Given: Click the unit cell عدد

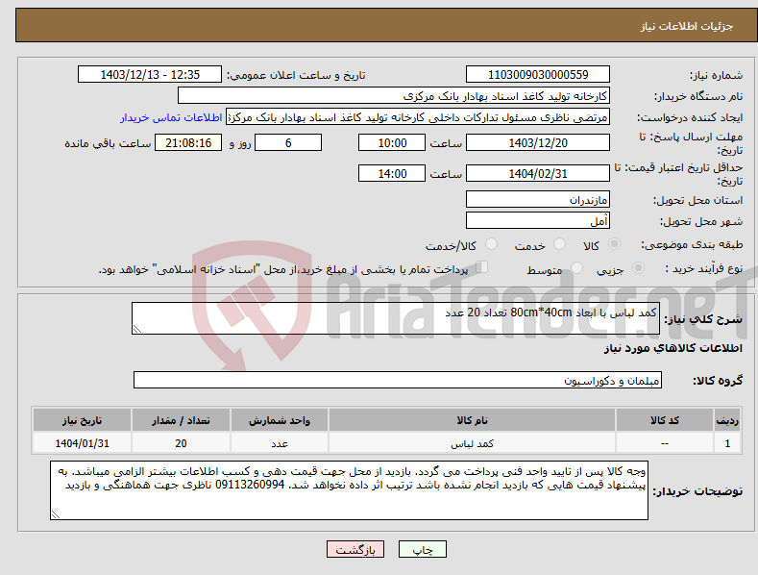Looking at the screenshot, I should [280, 443].
